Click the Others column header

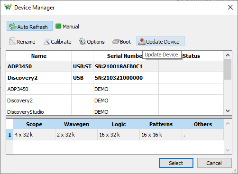[203, 124]
